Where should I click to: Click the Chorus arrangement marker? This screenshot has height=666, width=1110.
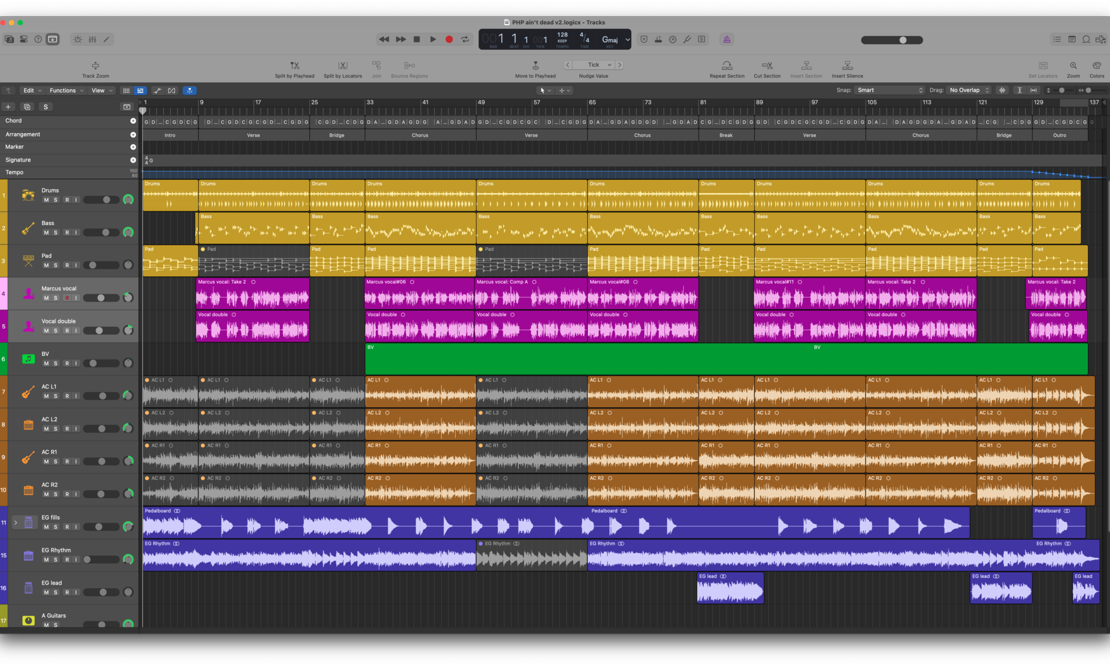(x=420, y=135)
